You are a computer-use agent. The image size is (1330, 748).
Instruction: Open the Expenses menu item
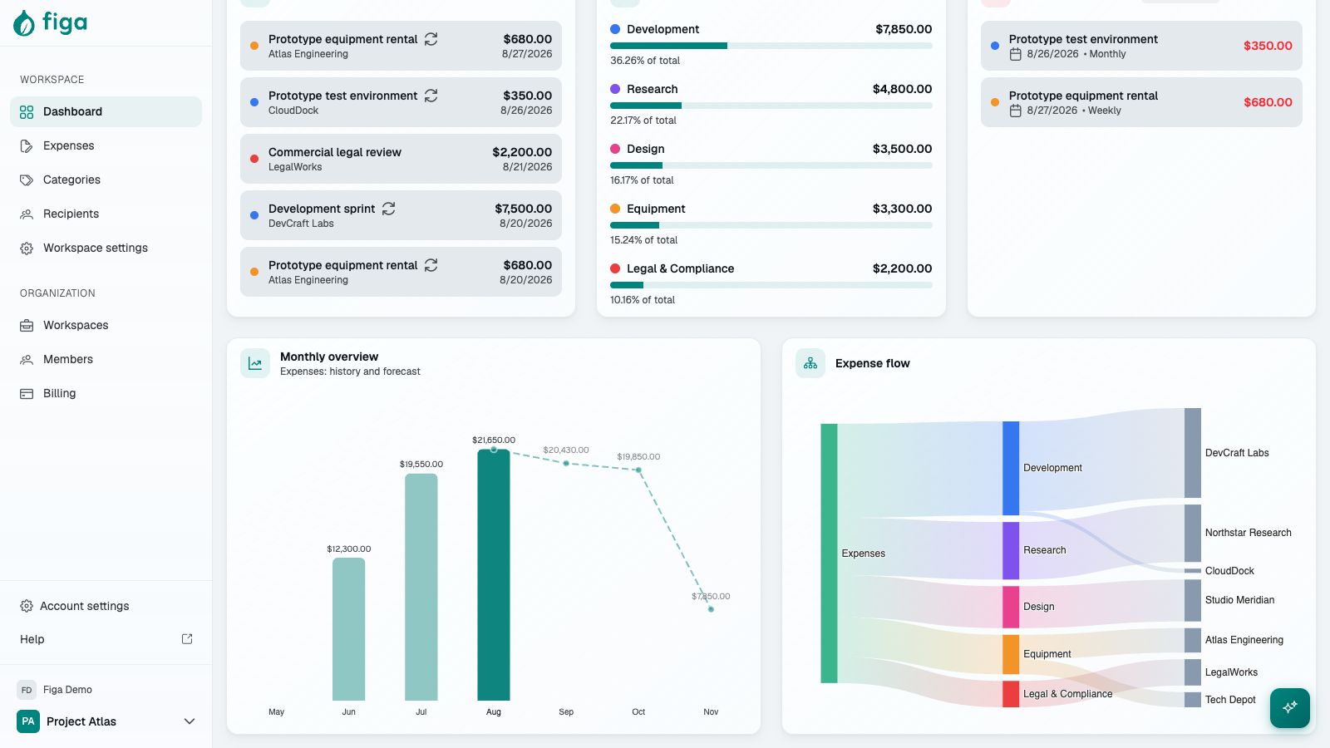tap(106, 145)
